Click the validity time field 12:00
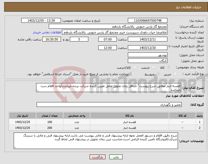The width and height of the screenshot is (208, 164). tap(108, 48)
